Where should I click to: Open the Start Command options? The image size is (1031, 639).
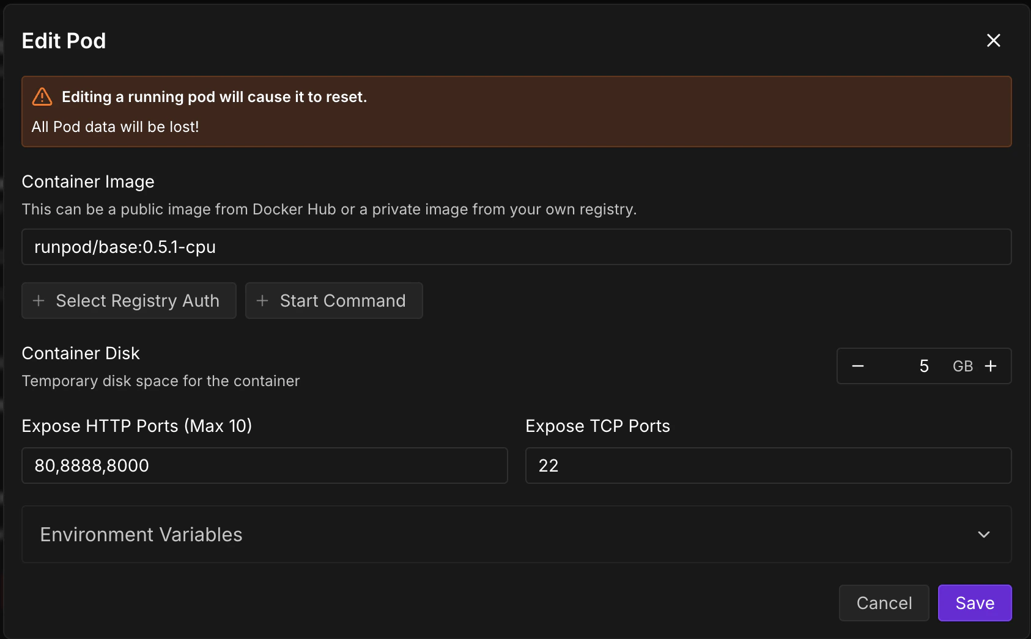334,301
